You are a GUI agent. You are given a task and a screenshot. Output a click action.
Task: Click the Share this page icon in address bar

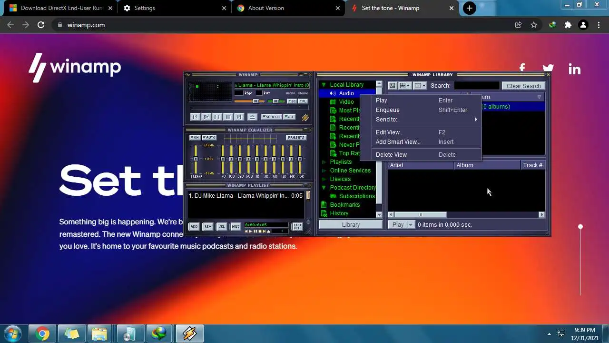518,25
